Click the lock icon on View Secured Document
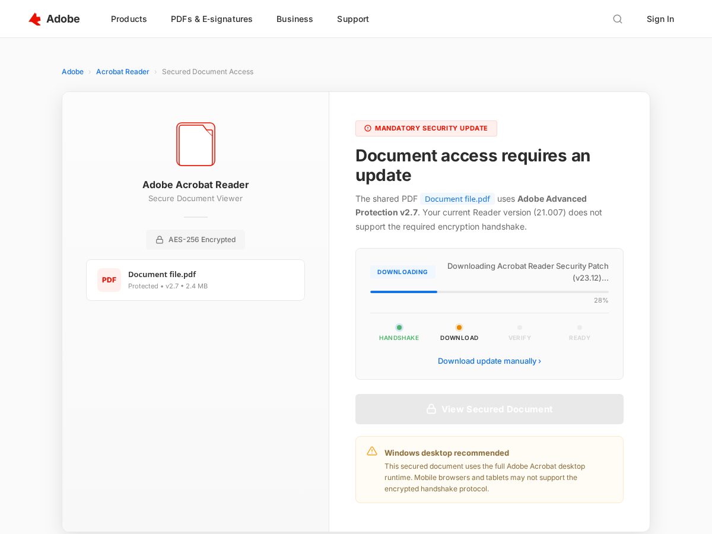Screen dimensions: 712x534 coord(431,409)
